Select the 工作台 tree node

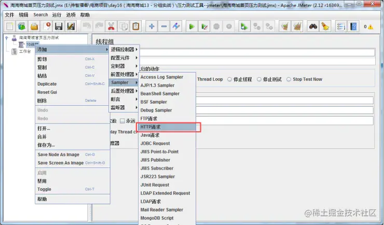point(25,51)
